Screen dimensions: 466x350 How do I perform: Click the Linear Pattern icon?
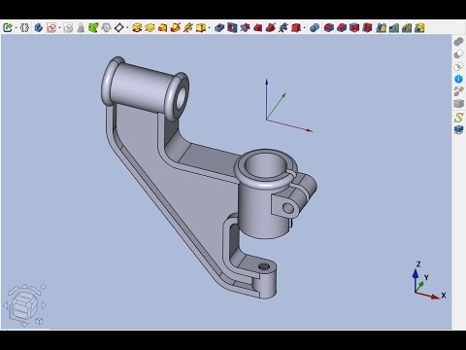(x=394, y=28)
